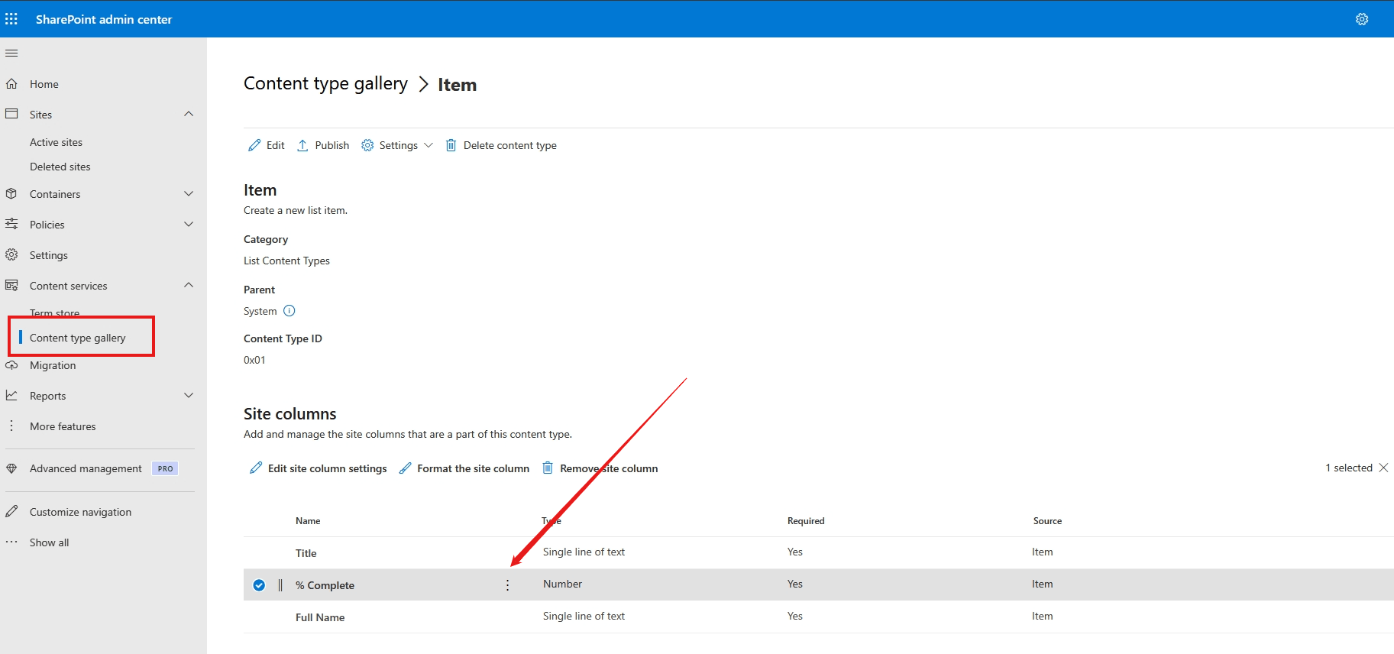Open the settings gear in top bar
The width and height of the screenshot is (1394, 654).
click(1362, 19)
